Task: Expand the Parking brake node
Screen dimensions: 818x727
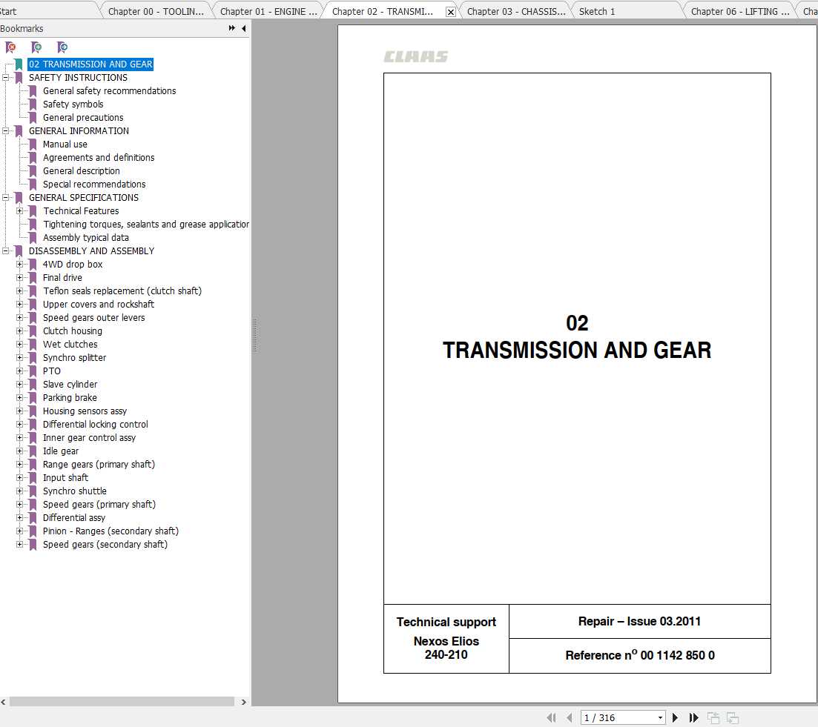Action: [x=19, y=398]
